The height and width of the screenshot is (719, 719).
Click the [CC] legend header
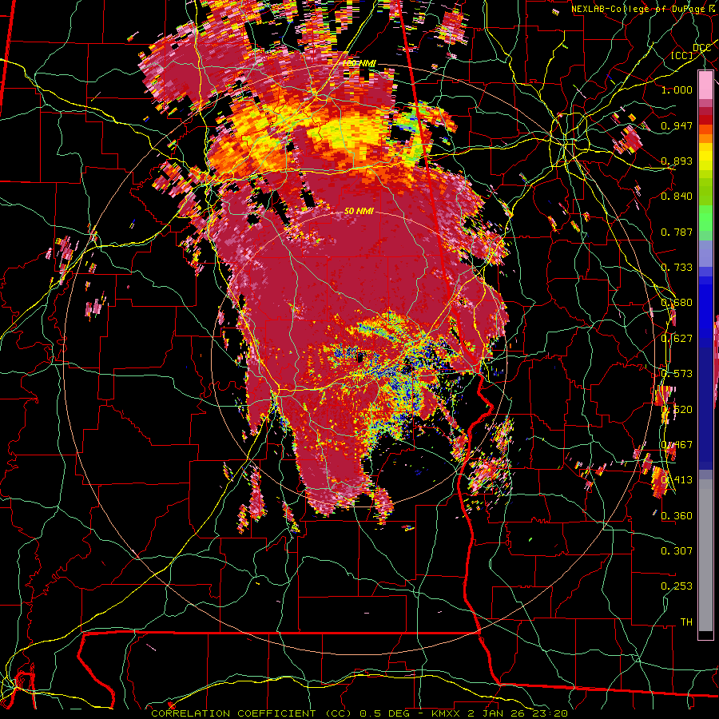tap(682, 55)
